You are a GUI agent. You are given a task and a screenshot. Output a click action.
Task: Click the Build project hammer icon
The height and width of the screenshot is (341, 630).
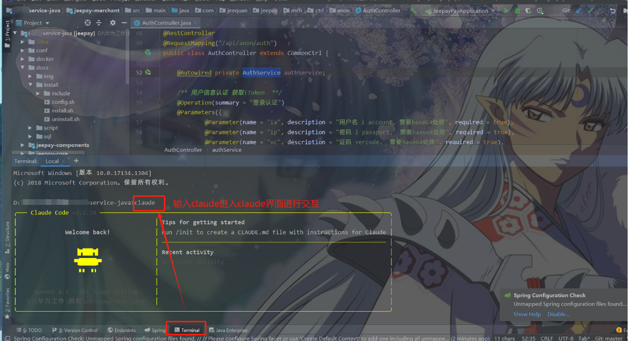[414, 10]
